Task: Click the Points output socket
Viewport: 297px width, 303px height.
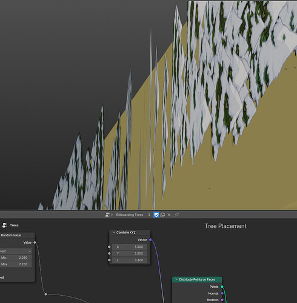Action: (x=222, y=287)
